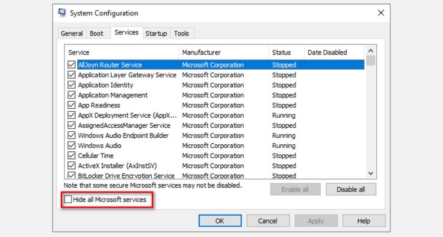Screen dimensions: 443x237
Task: Click Running status of Windows Audio
Action: [x=284, y=145]
